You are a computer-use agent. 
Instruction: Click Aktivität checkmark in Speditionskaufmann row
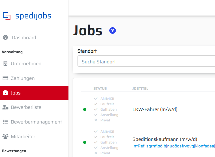pos(96,131)
